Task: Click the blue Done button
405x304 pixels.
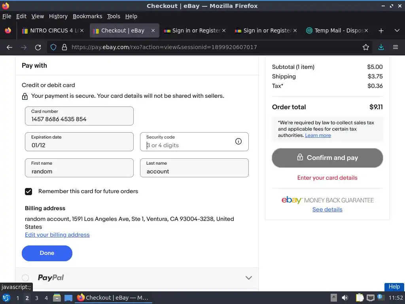Action: 47,253
